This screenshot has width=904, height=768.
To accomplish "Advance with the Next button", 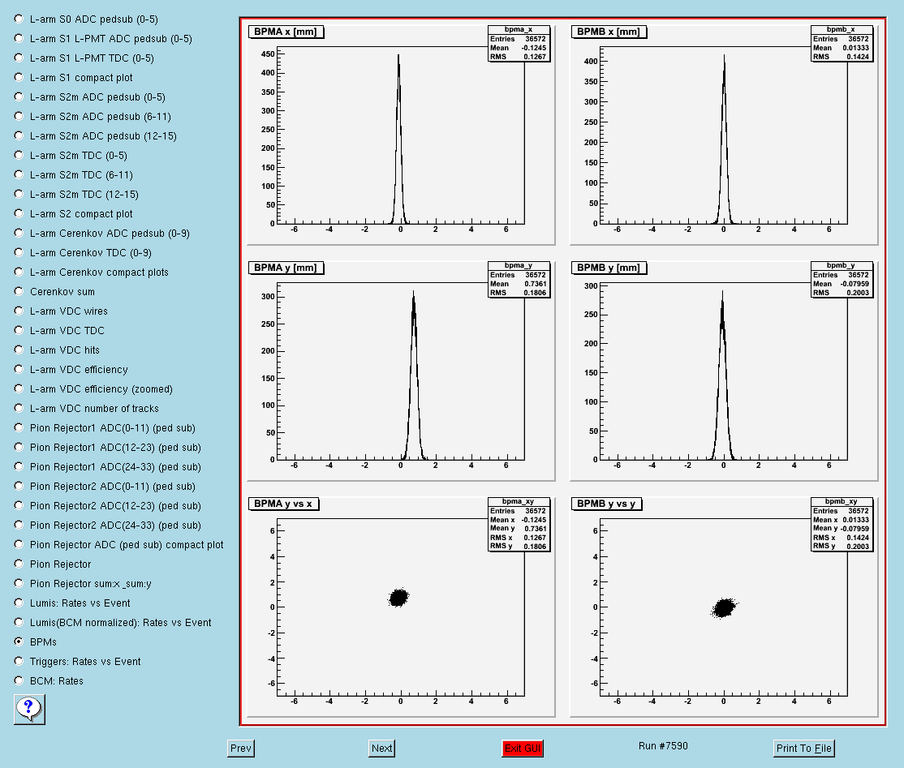I will point(381,749).
